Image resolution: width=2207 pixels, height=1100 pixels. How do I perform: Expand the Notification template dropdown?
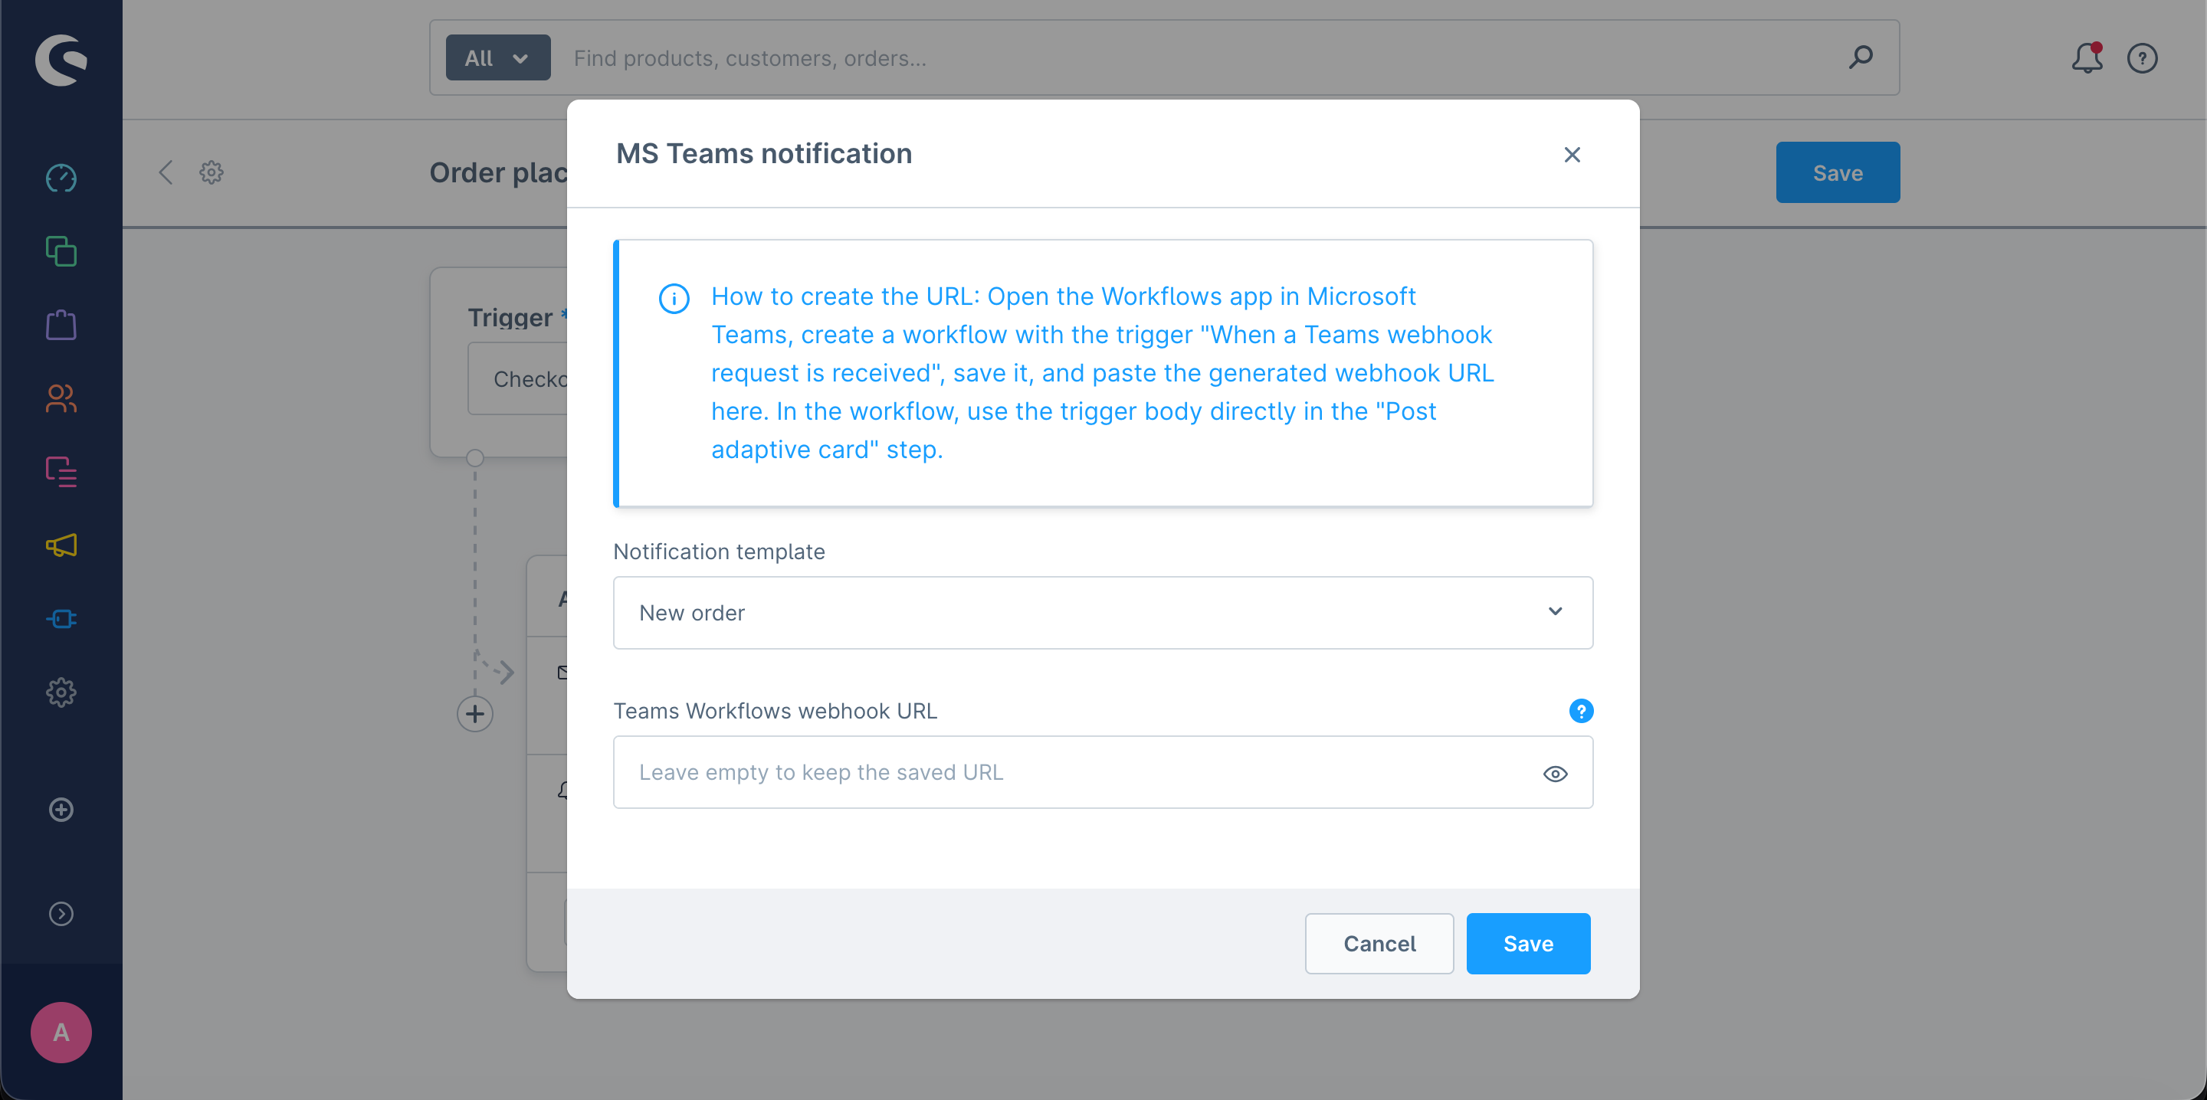coord(1103,613)
